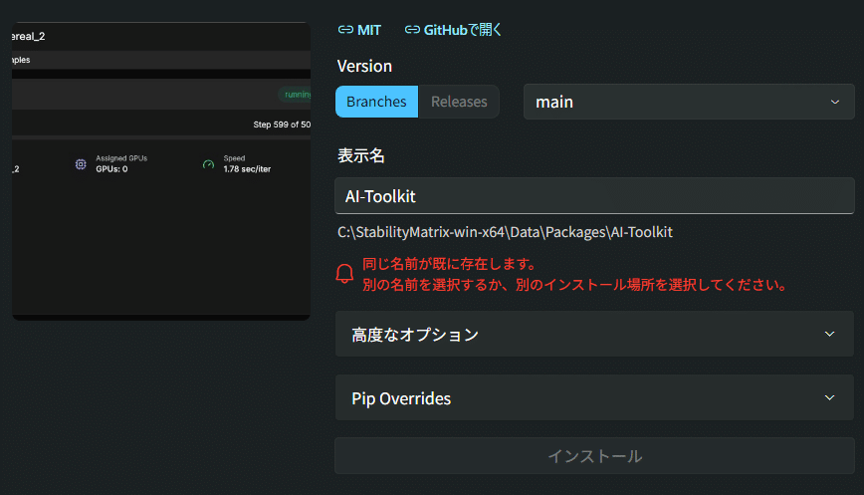Click the 表示名 heading label

coord(361,155)
